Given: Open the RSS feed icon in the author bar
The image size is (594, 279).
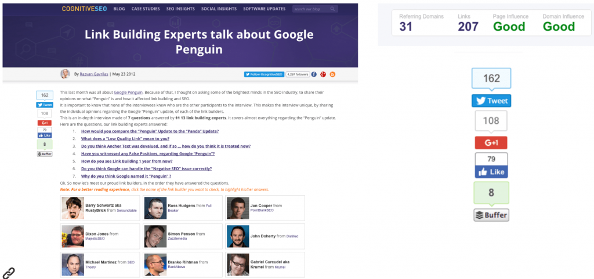Looking at the screenshot, I should 332,75.
